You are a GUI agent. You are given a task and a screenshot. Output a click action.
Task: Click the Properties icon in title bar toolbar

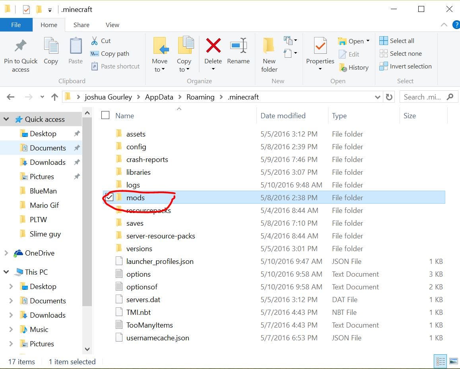coord(26,10)
